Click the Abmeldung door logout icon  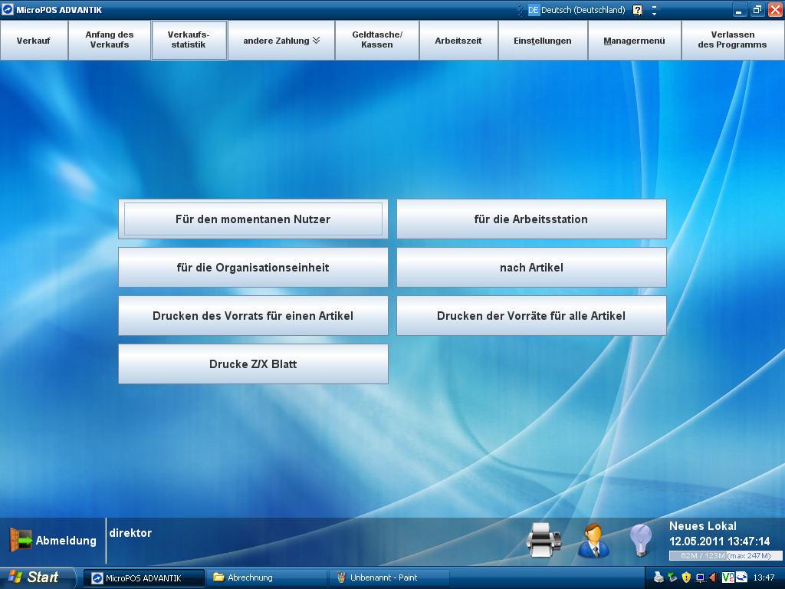click(x=21, y=540)
